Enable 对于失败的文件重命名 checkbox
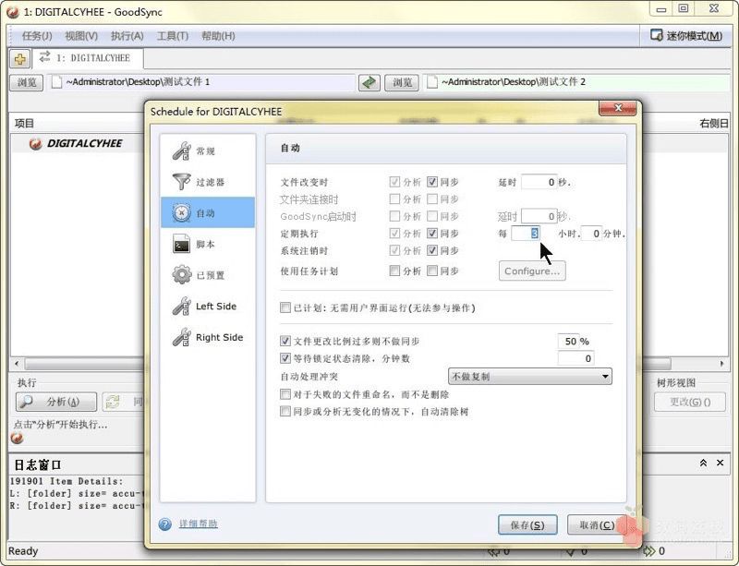Screen dimensions: 739x566 [x=285, y=394]
